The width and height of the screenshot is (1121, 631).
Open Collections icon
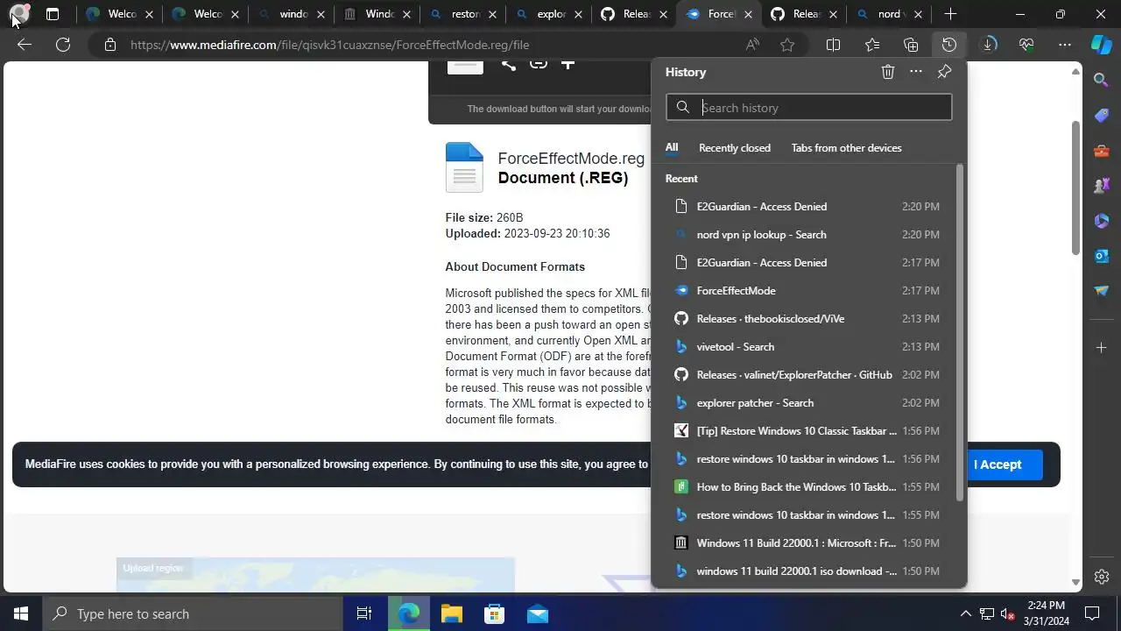tap(911, 45)
